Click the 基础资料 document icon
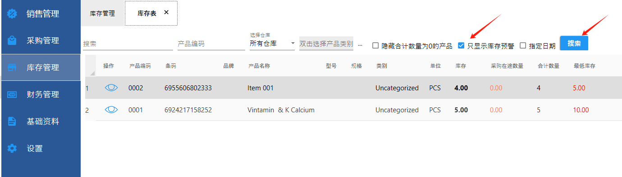This screenshot has height=177, width=622. pos(12,121)
